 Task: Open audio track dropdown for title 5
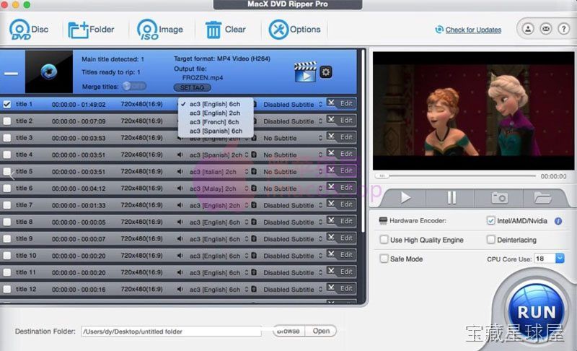[x=219, y=172]
